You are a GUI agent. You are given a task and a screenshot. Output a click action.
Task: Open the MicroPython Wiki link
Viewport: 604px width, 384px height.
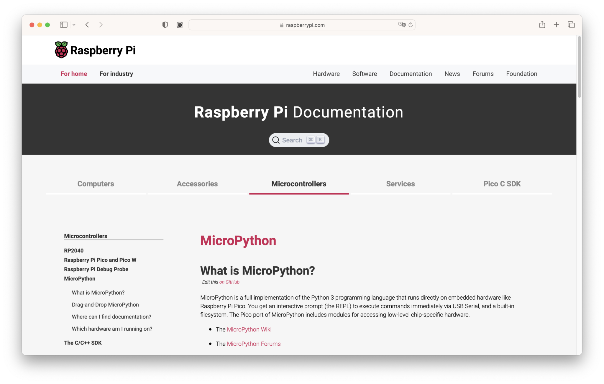tap(249, 329)
